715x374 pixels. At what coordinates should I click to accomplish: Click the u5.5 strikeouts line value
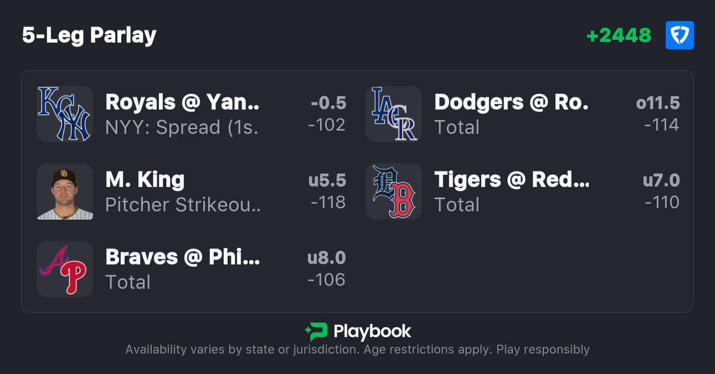tap(327, 180)
